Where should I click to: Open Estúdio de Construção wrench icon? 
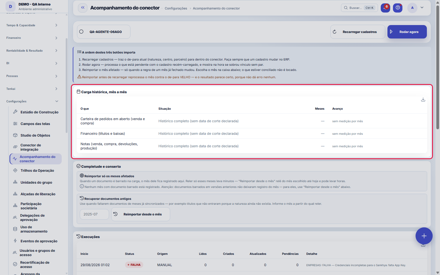click(15, 112)
